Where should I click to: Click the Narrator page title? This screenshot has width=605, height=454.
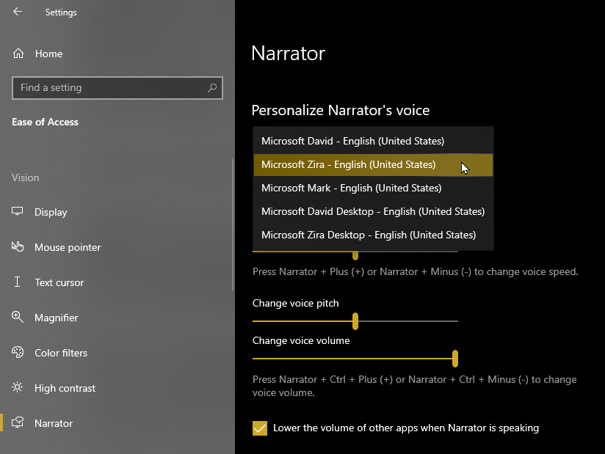(x=289, y=54)
